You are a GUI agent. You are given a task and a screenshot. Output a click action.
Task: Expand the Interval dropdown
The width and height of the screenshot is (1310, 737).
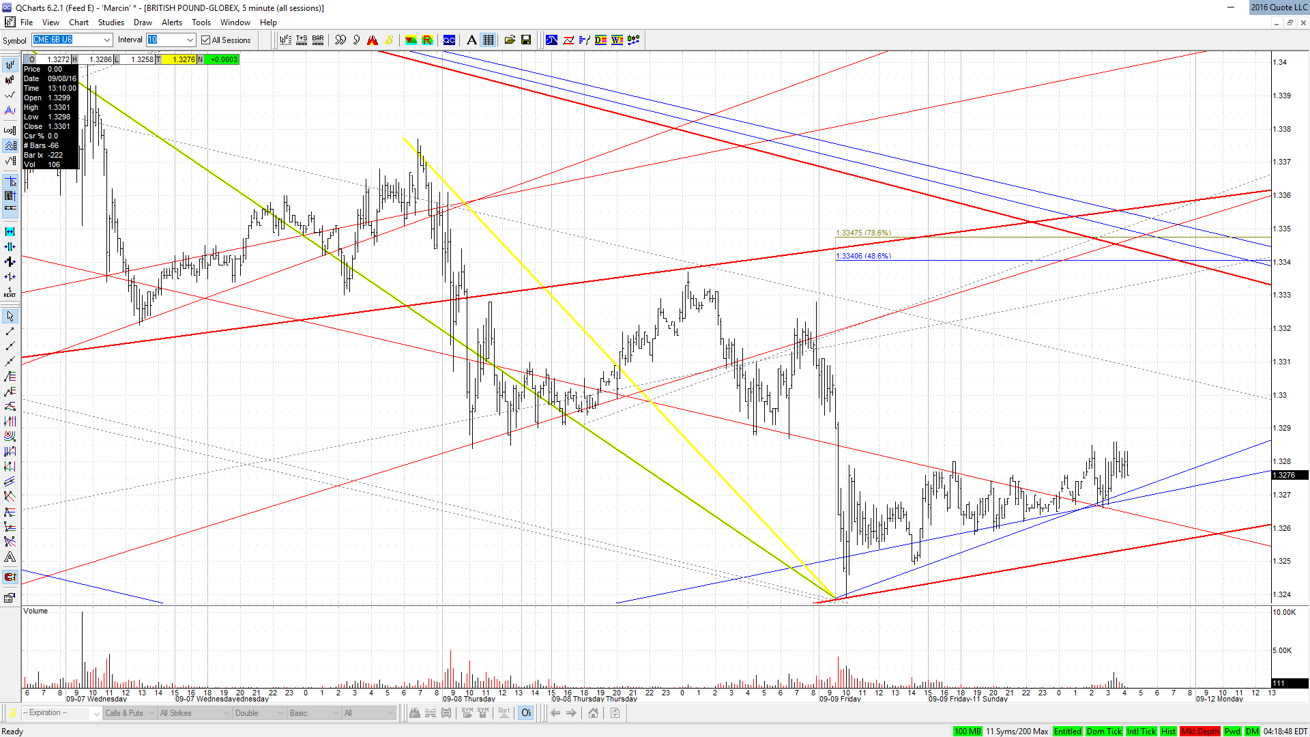click(190, 40)
